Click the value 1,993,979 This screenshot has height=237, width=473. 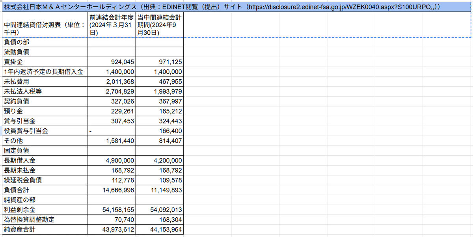(x=160, y=91)
